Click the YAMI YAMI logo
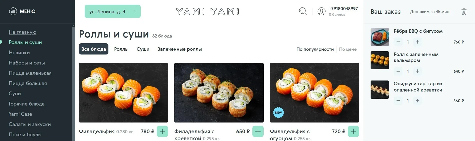The image size is (475, 141). [208, 11]
